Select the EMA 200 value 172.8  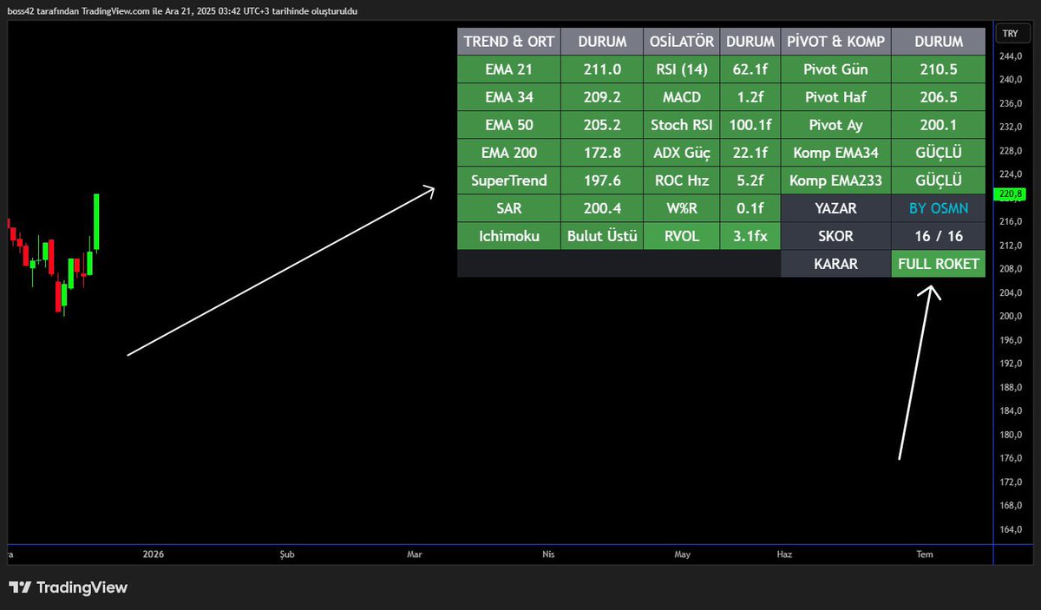coord(602,153)
